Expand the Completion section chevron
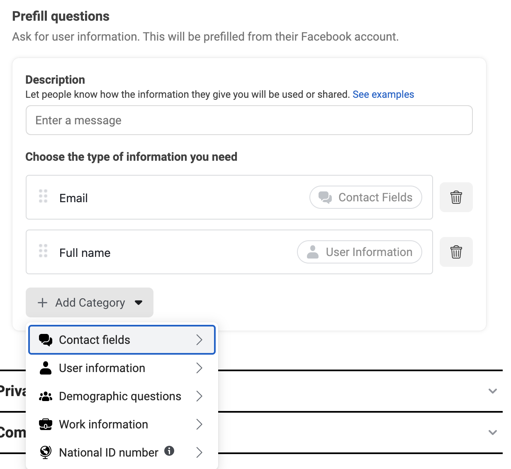 point(492,432)
